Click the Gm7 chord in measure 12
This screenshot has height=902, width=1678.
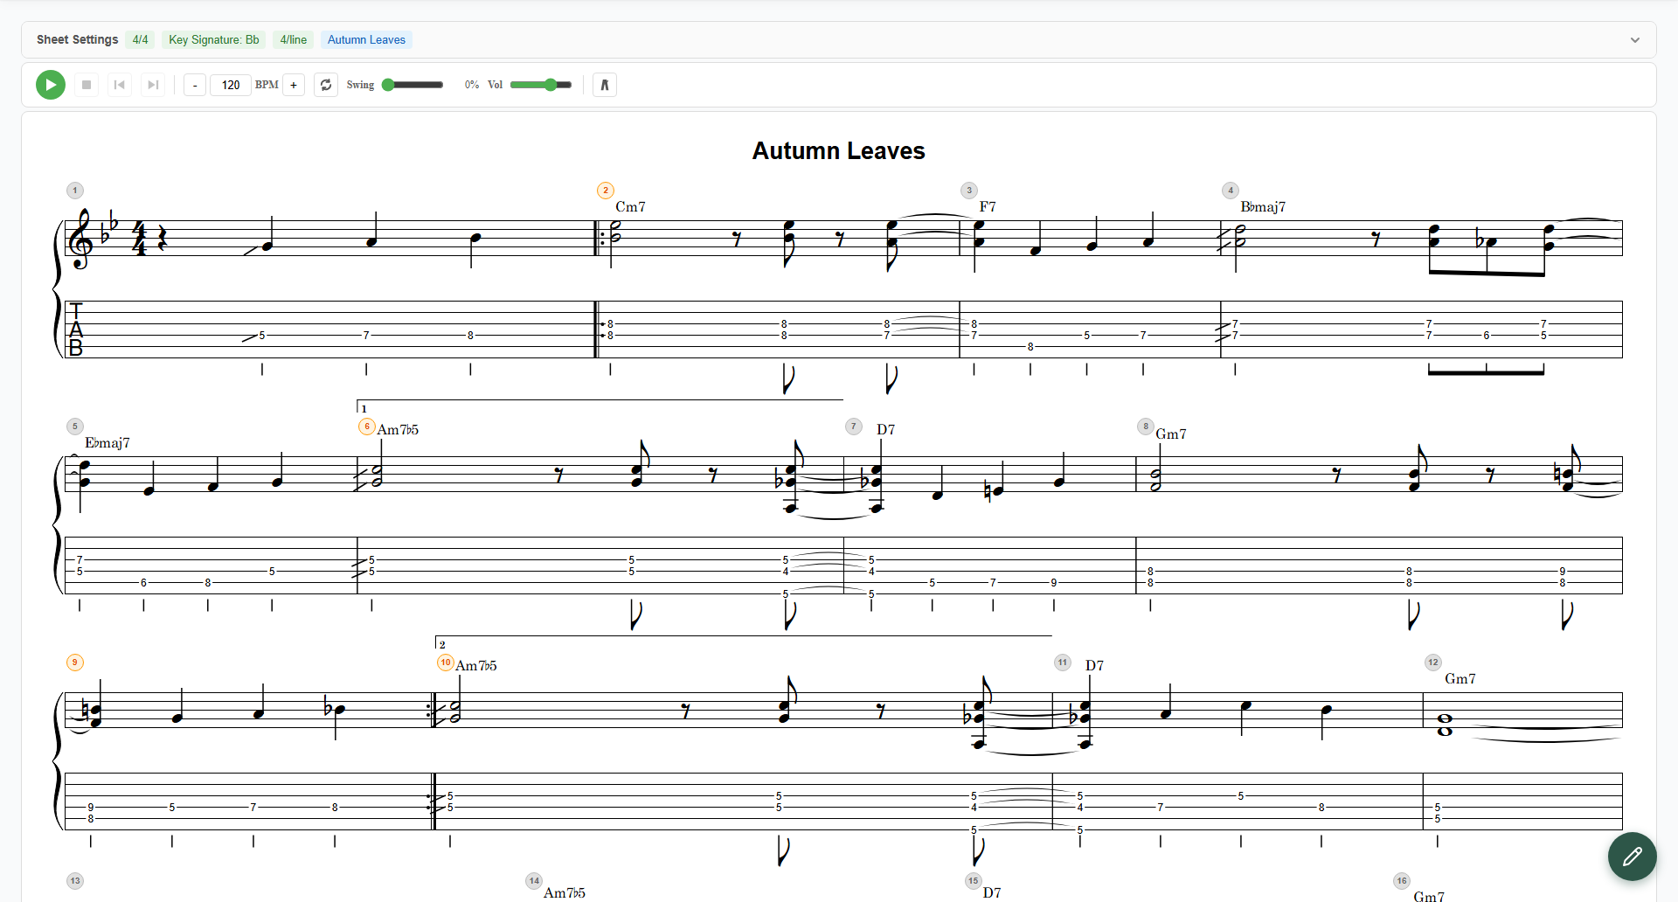coord(1460,679)
